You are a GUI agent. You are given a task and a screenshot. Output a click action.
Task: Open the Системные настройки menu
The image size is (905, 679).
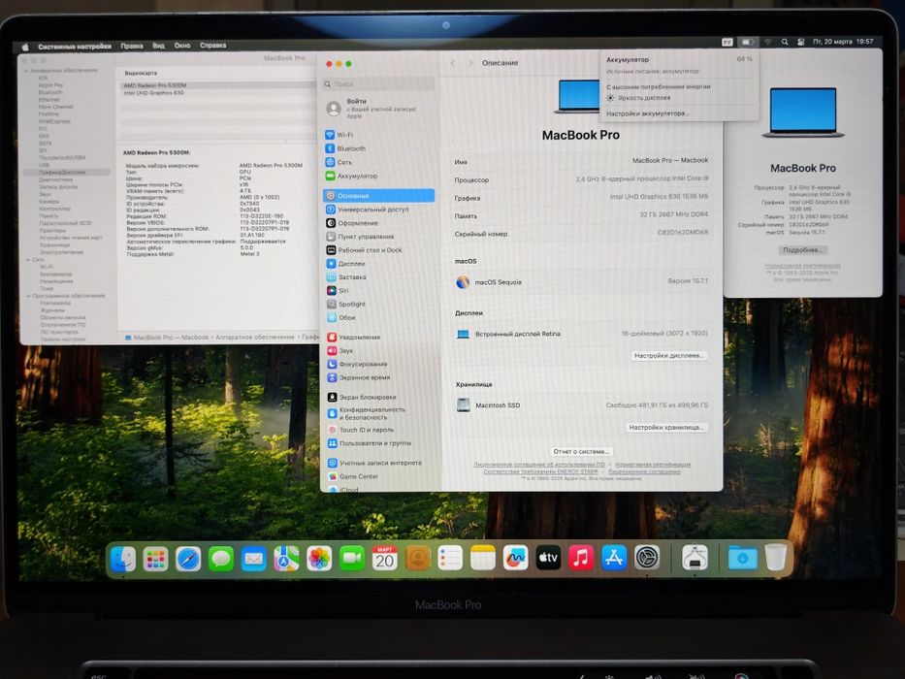pos(75,47)
